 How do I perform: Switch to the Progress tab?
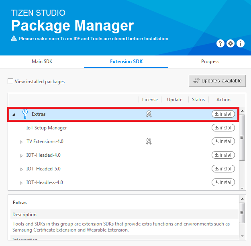point(210,61)
